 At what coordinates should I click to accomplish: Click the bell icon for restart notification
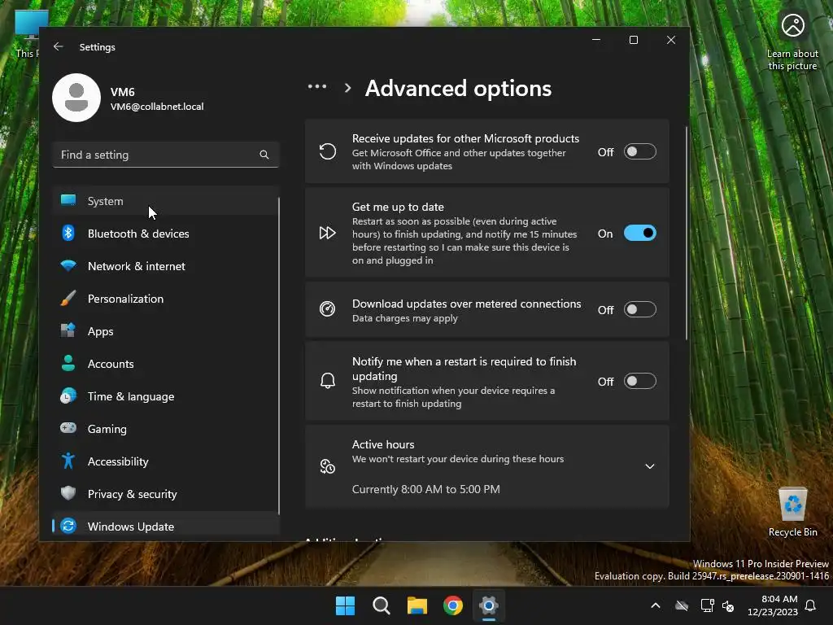pos(327,381)
